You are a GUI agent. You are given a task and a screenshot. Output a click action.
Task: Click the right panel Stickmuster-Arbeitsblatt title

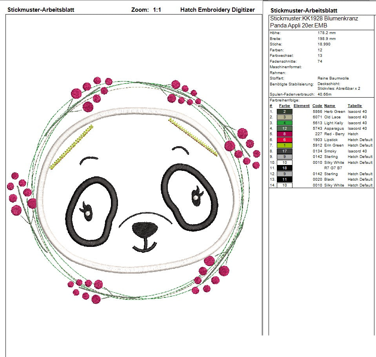pos(304,11)
